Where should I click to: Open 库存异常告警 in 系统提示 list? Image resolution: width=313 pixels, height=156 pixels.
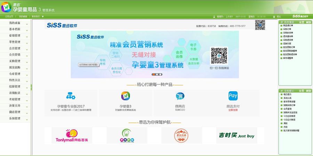click(x=289, y=101)
